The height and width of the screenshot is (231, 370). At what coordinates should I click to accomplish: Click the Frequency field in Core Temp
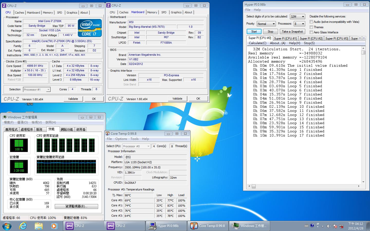[155, 167]
